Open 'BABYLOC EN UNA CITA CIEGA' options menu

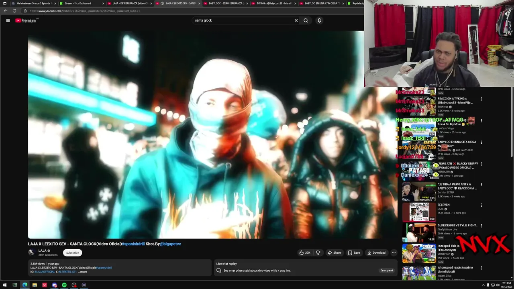(481, 142)
